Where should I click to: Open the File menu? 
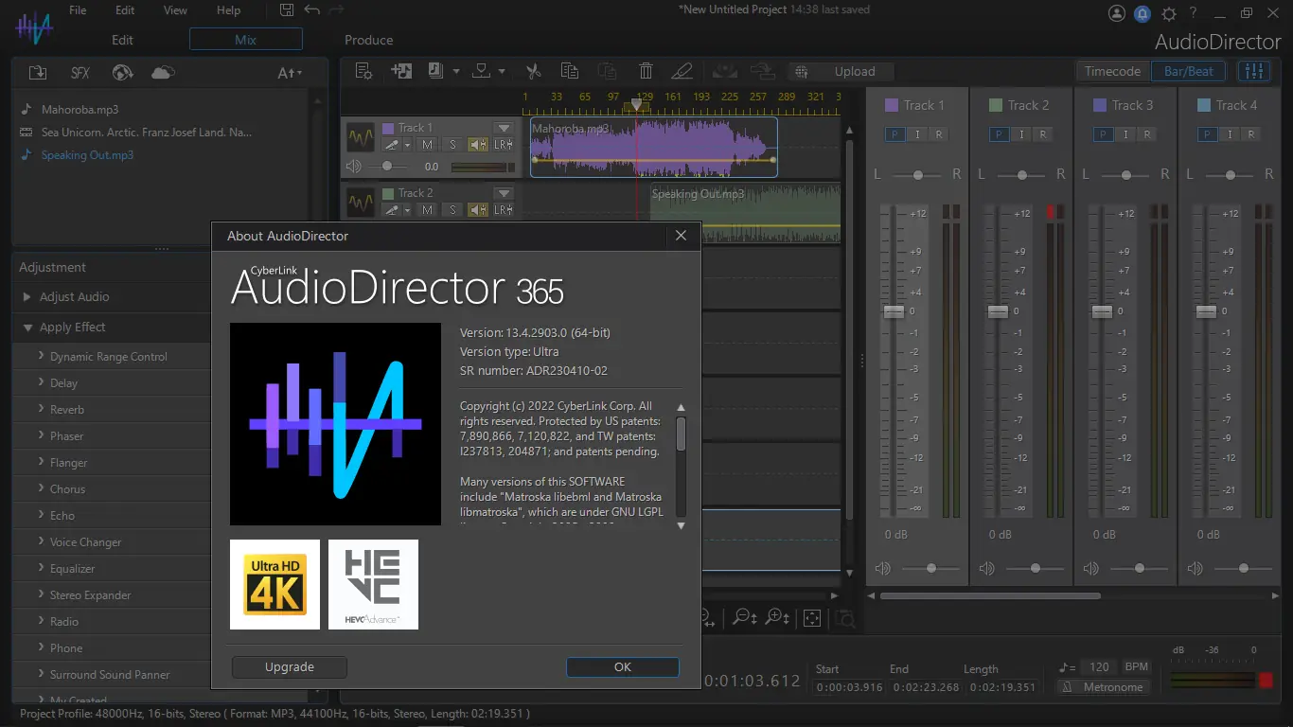[78, 10]
